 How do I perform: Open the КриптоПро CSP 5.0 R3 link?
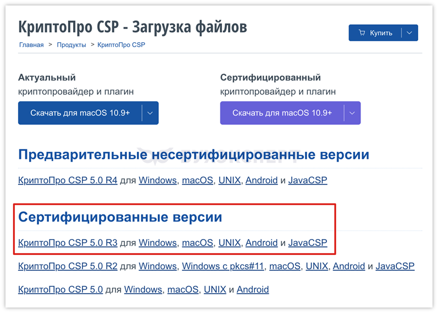(68, 243)
